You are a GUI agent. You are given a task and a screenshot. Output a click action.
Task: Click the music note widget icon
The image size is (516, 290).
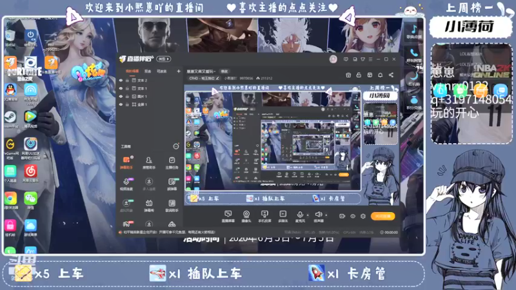tap(413, 30)
